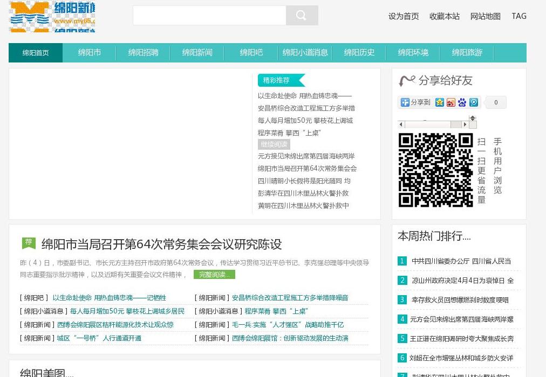Click the QR code image
Viewport: 546px width, 377px height.
(435, 170)
